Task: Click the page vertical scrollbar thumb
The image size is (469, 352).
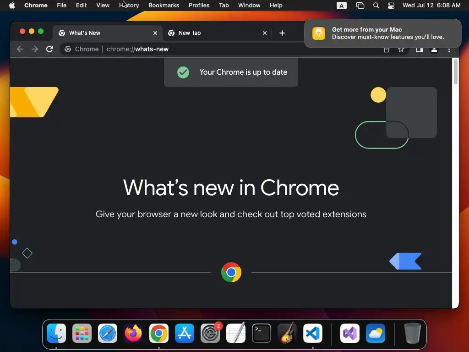Action: 456,72
